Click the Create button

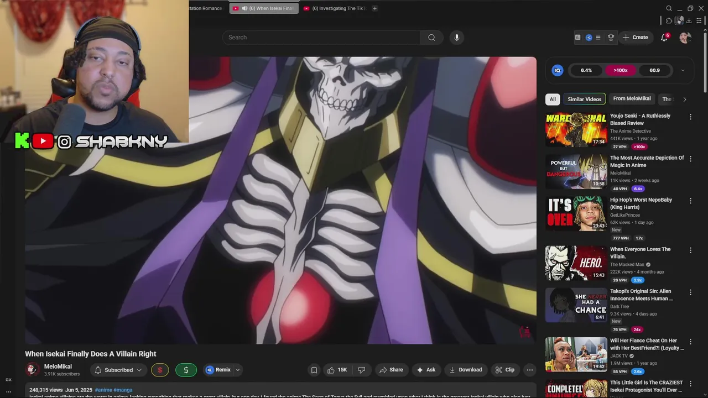click(x=635, y=38)
